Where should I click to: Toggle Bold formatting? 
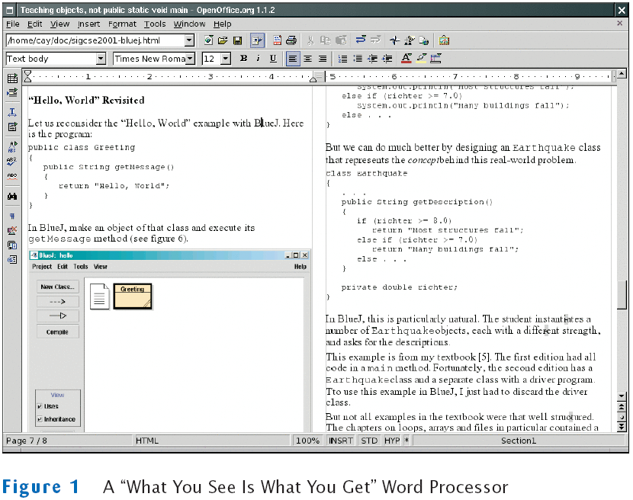pos(244,59)
